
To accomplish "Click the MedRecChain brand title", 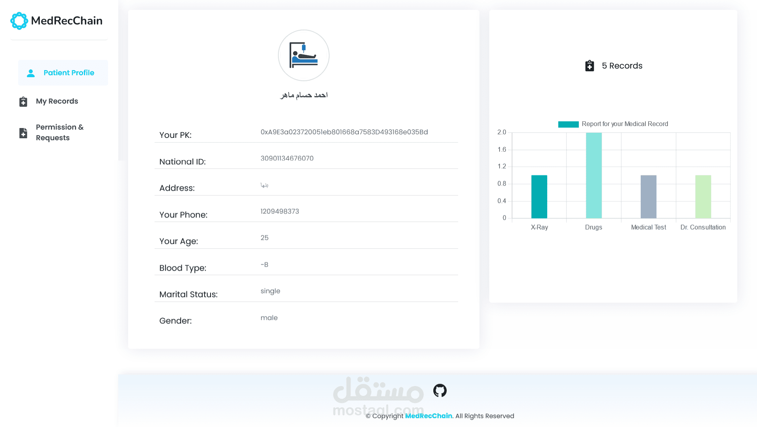I will (x=67, y=21).
